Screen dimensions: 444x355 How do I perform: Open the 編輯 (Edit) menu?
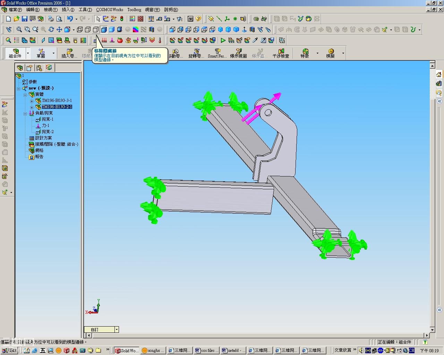point(33,10)
